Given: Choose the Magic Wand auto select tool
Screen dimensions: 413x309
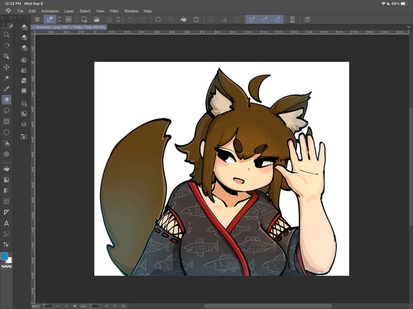Looking at the screenshot, I should click(7, 78).
